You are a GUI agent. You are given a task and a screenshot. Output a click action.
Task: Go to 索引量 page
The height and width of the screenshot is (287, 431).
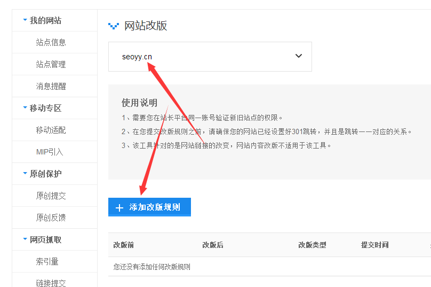coord(47,261)
